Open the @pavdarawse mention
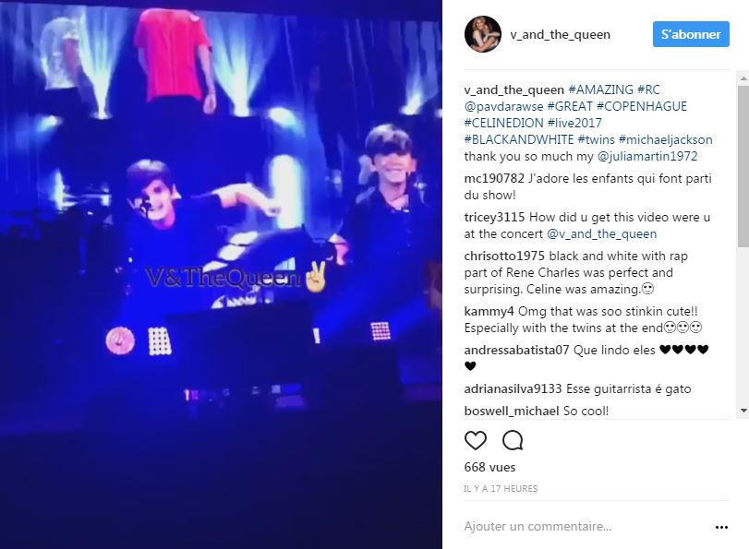Screen dimensions: 749x549 [x=503, y=106]
